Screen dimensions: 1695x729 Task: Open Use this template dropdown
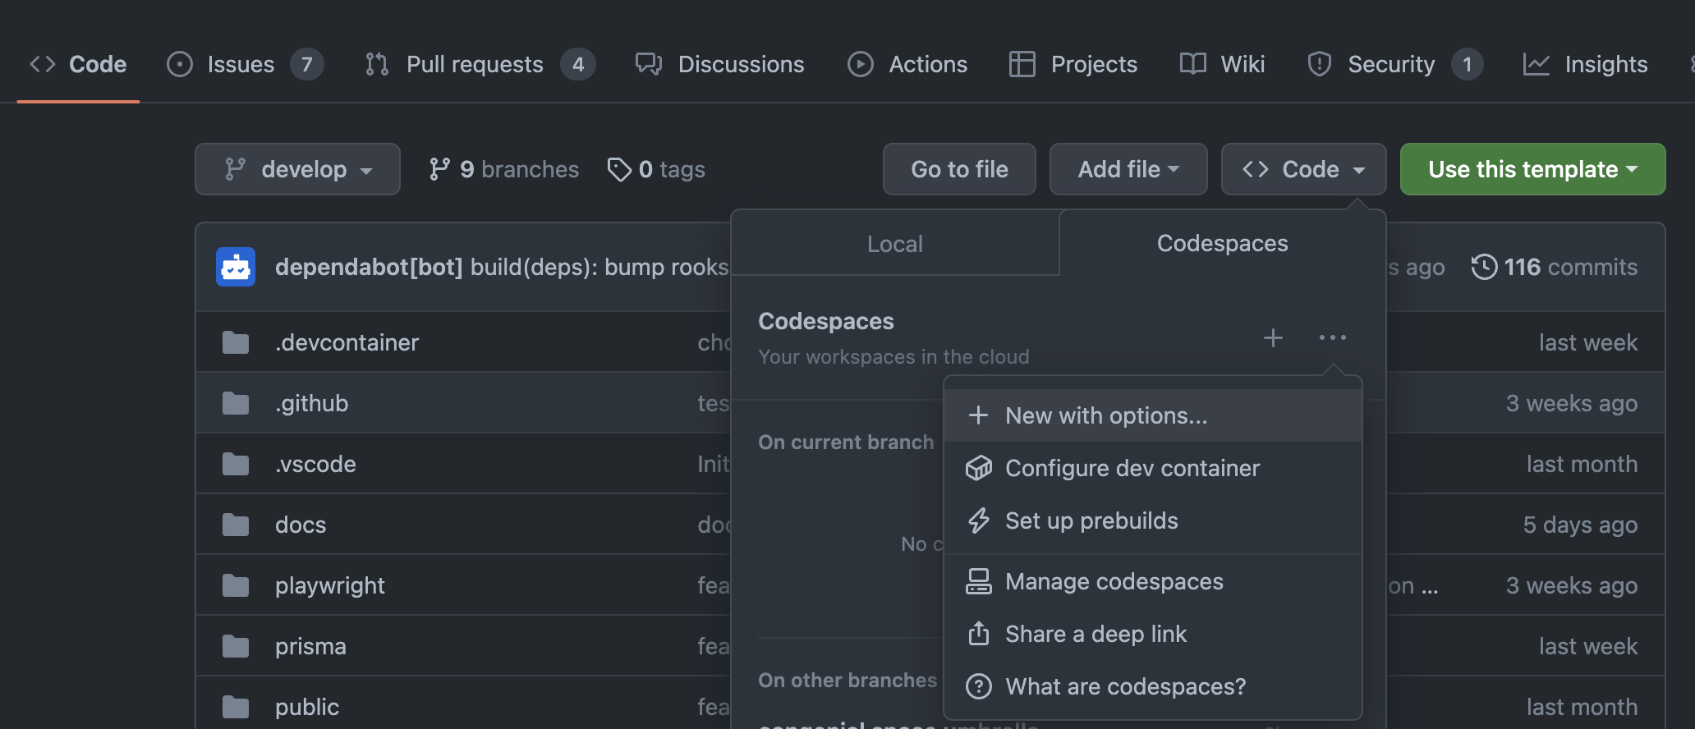coord(1533,169)
